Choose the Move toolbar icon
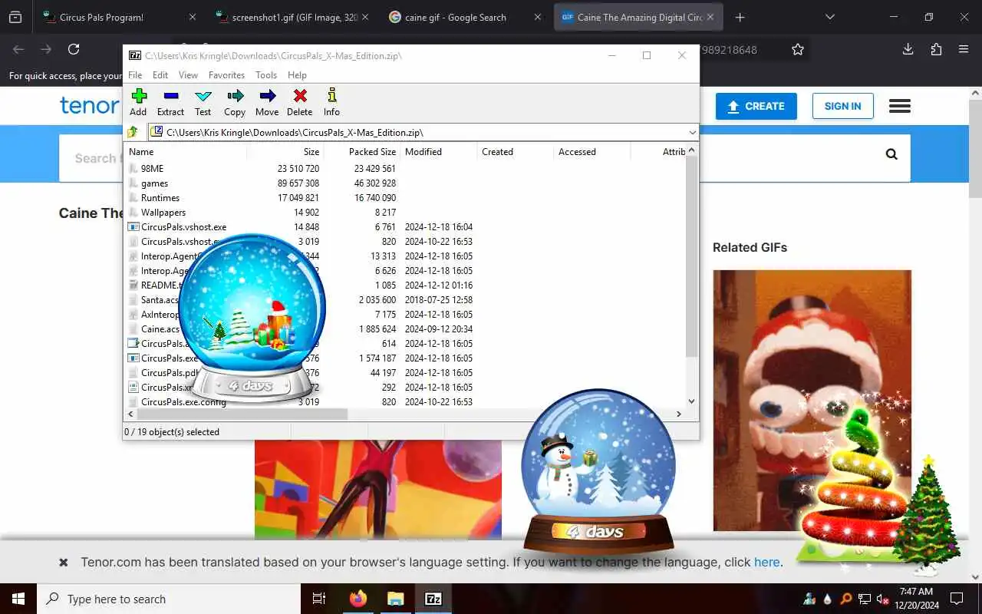 click(x=267, y=102)
